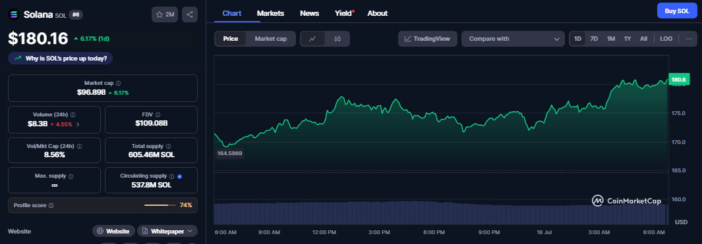This screenshot has width=702, height=244.
Task: Select the Price toggle
Action: pyautogui.click(x=231, y=39)
